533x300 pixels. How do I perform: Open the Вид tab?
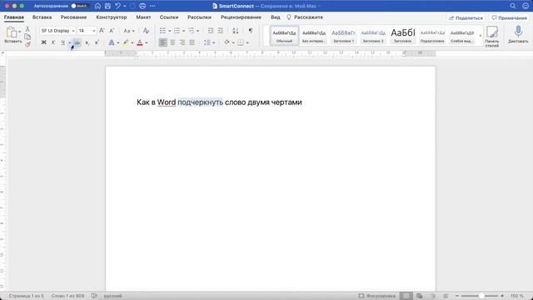click(x=276, y=17)
